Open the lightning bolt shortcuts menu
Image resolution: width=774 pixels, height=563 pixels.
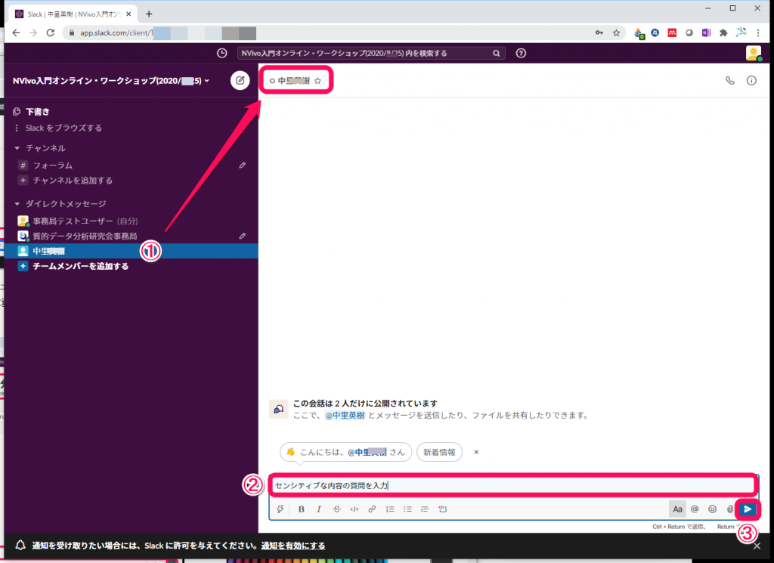(280, 509)
